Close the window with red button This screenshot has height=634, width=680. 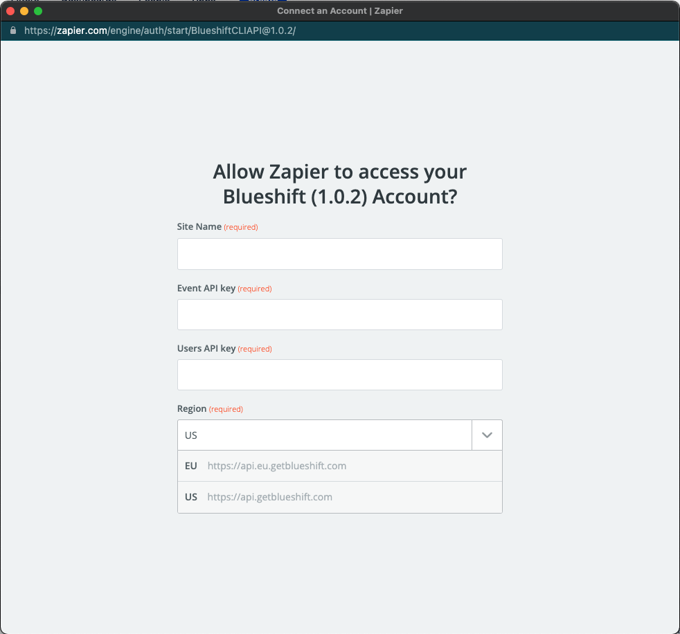coord(10,11)
